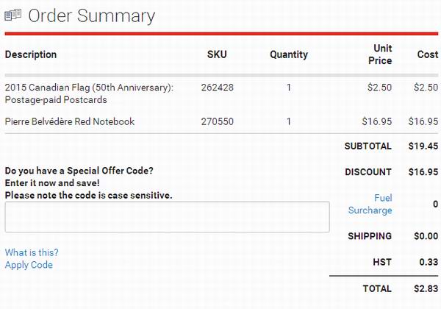Click the Order Summary documents icon
441x309 pixels.
(x=12, y=15)
